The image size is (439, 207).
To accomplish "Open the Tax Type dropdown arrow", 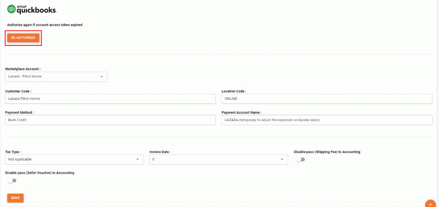I will pyautogui.click(x=138, y=159).
